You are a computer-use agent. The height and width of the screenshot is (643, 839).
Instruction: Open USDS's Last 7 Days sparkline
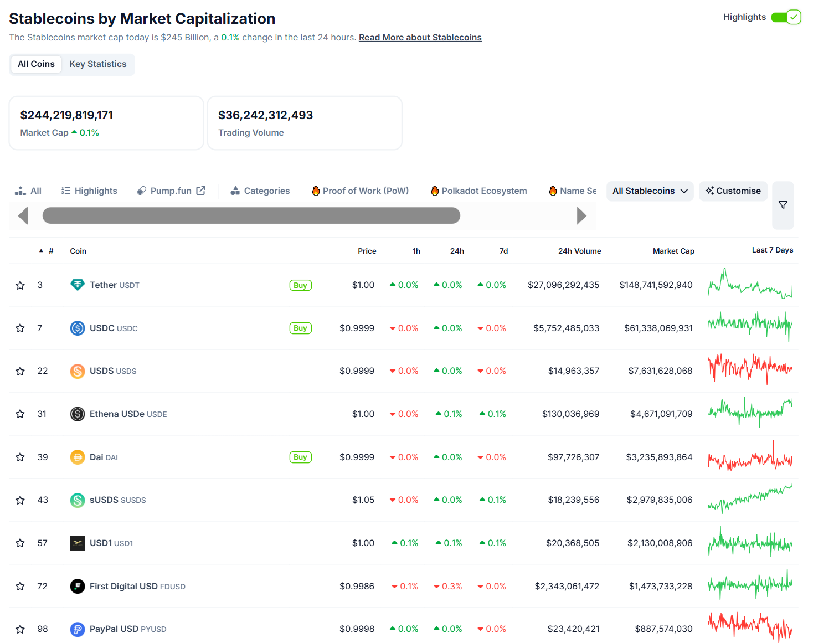(x=750, y=369)
